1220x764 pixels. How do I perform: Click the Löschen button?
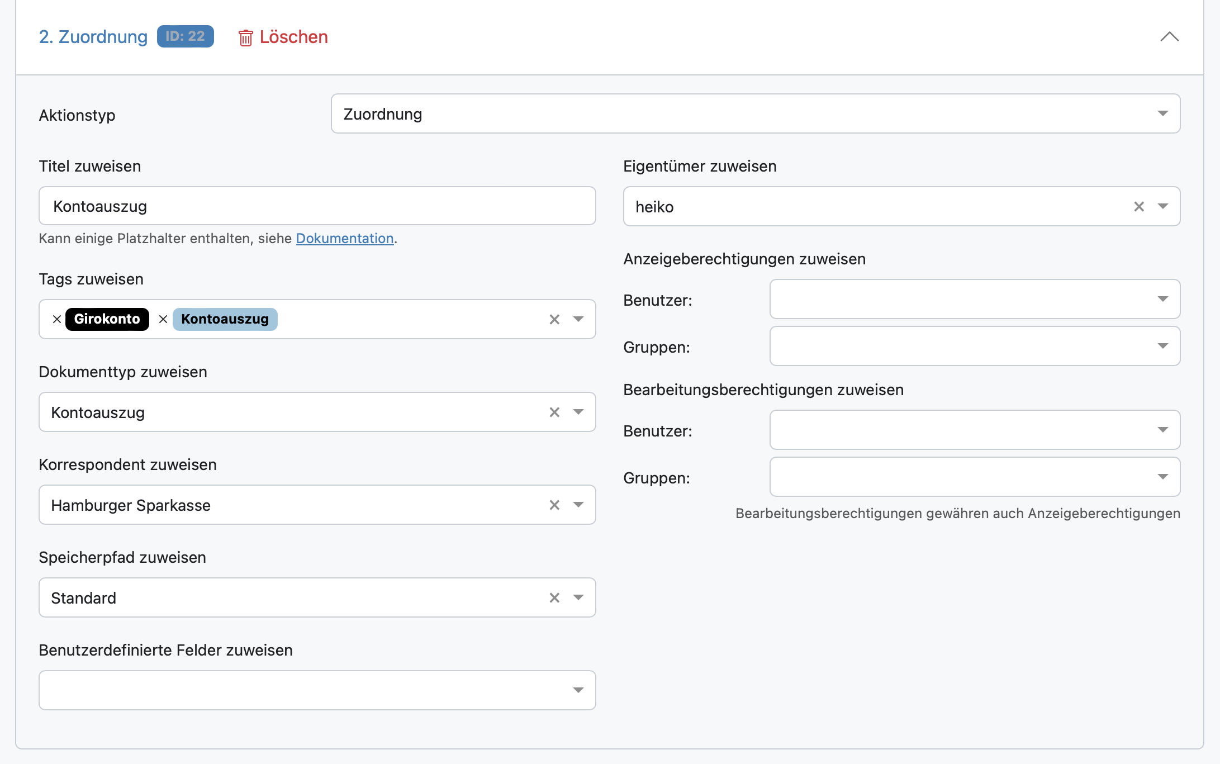coord(293,37)
